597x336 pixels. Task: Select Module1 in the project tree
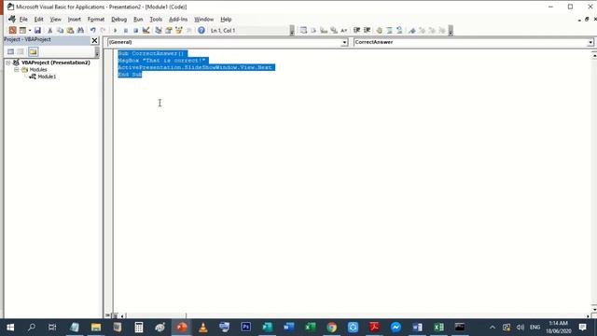click(47, 77)
